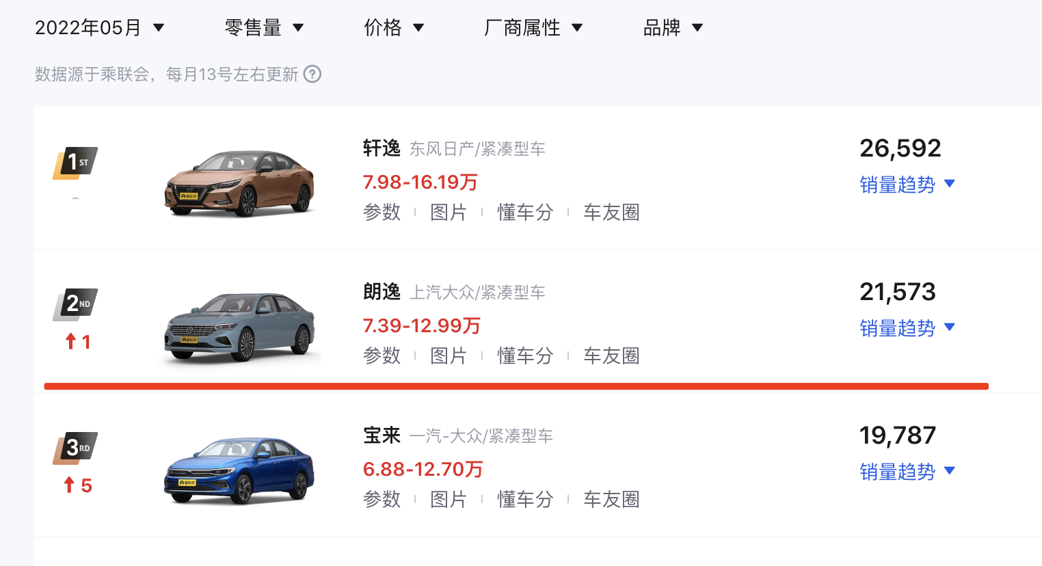1042x566 pixels.
Task: Click the 1st place rank badge
Action: [x=76, y=163]
